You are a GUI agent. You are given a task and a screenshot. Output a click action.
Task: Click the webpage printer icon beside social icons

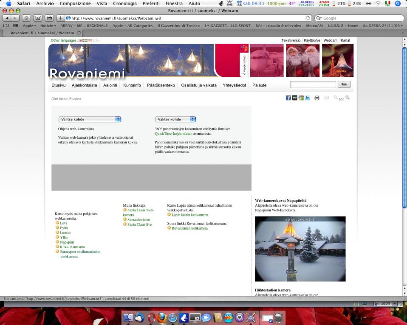(x=317, y=98)
